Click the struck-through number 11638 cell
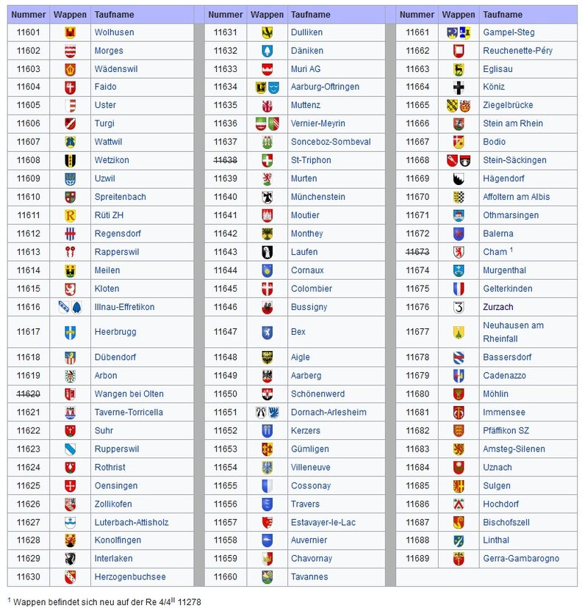 point(226,160)
